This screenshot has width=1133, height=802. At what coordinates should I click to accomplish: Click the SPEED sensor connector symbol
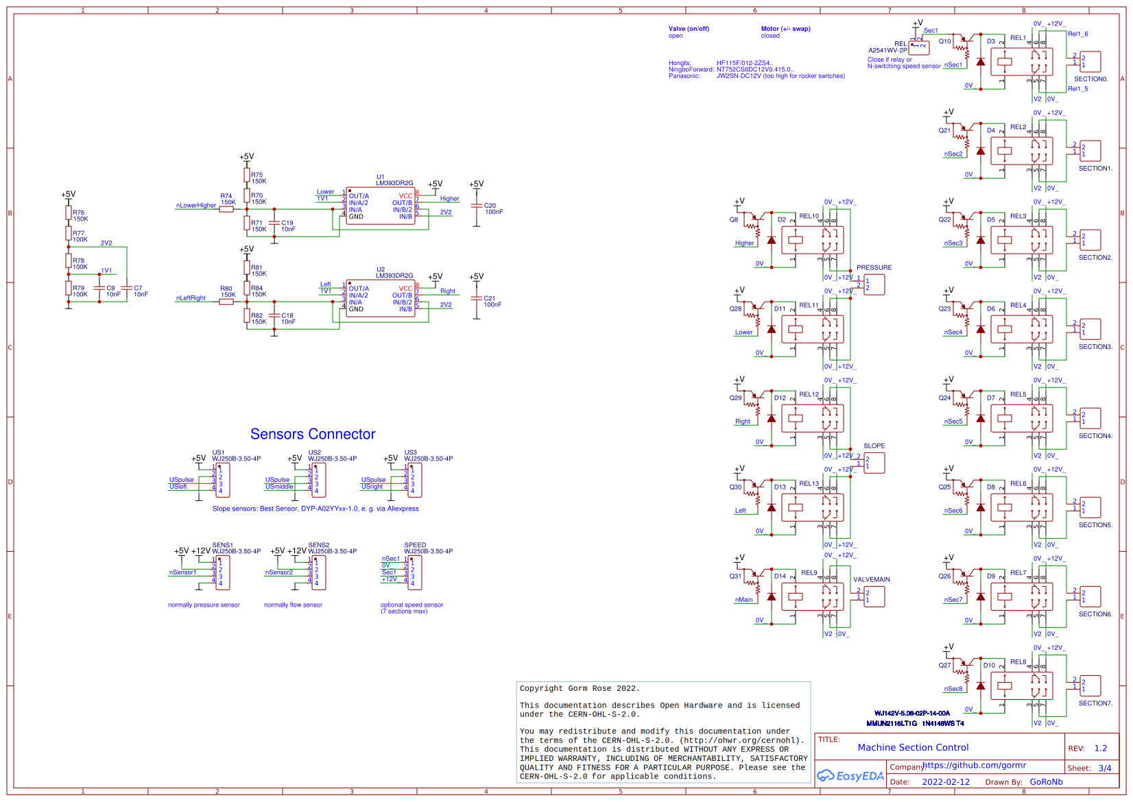coord(415,572)
